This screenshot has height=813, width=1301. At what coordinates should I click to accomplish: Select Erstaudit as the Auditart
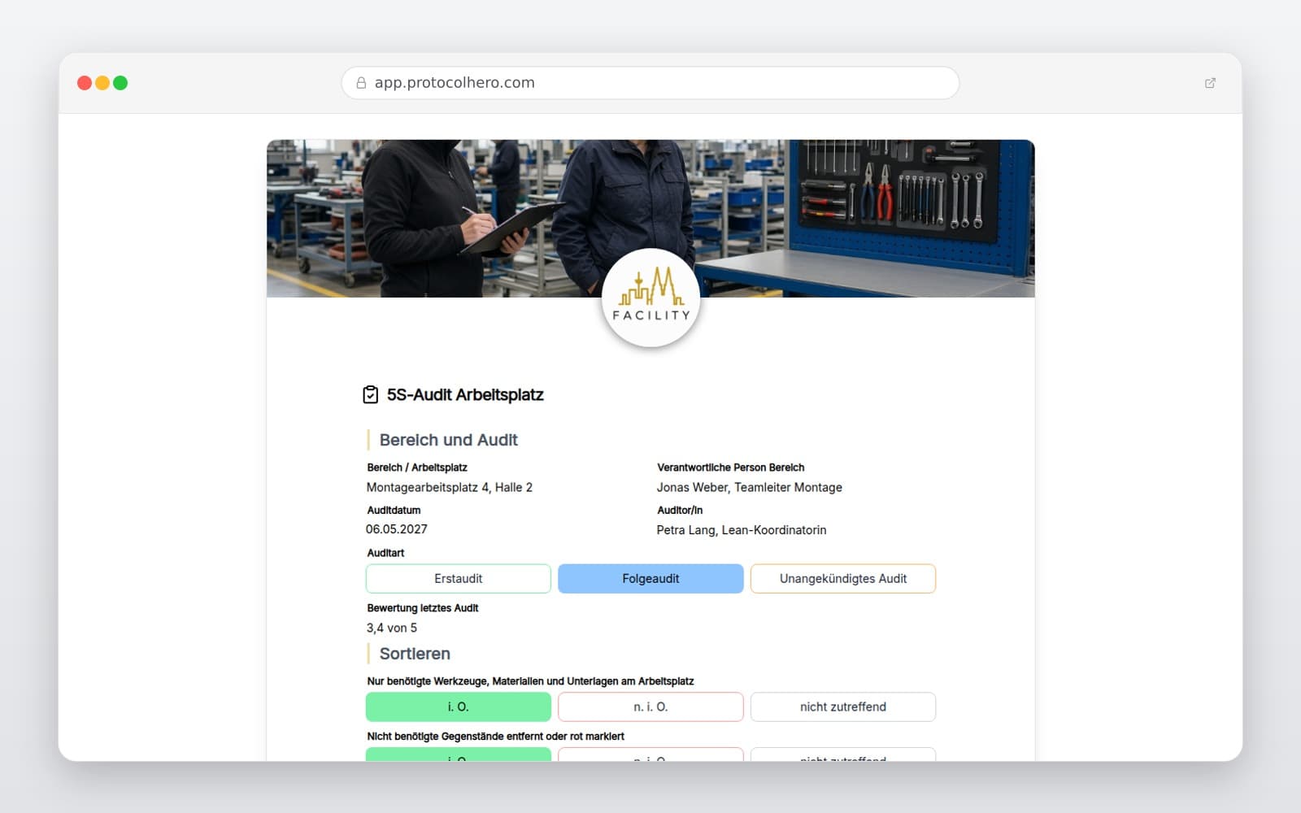[459, 579]
